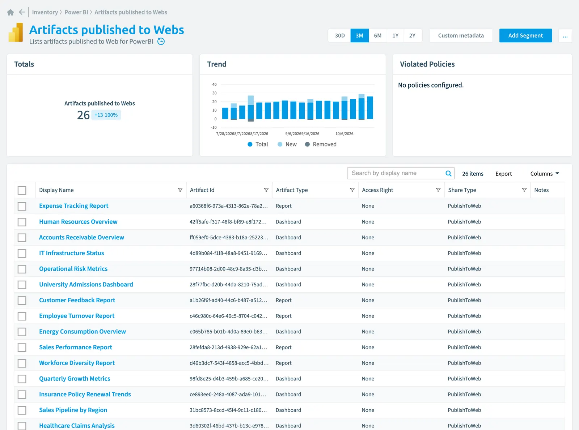Select the 6M time range

(378, 35)
